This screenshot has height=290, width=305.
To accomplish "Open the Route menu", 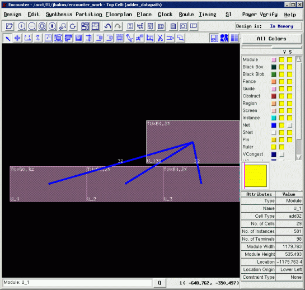I will (186, 15).
